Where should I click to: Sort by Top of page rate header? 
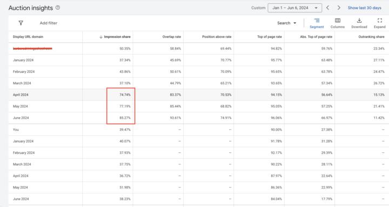[x=270, y=37]
